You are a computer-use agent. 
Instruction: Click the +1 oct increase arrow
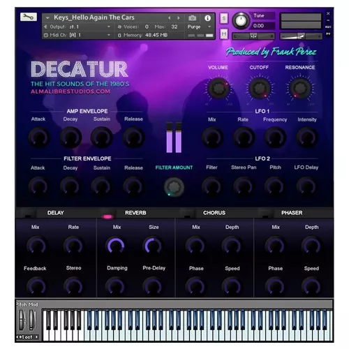[x=36, y=337]
